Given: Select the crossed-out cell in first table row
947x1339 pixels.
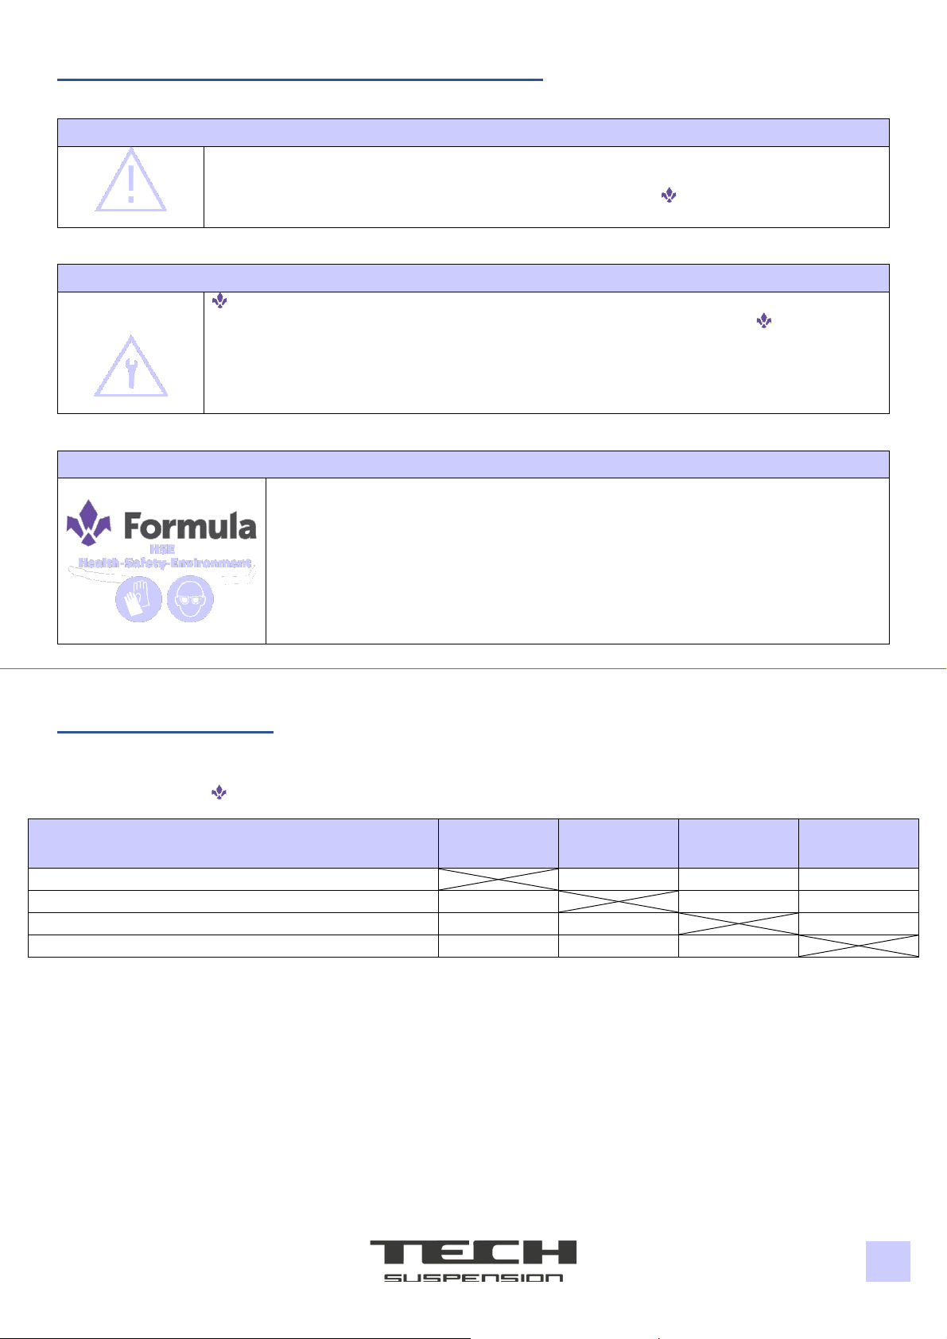Looking at the screenshot, I should [499, 879].
